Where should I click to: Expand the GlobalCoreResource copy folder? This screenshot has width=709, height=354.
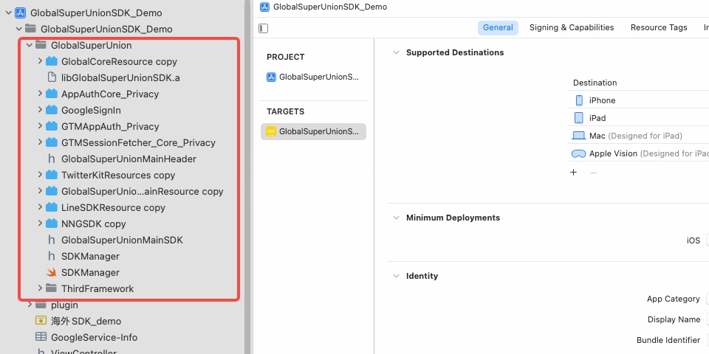[40, 61]
